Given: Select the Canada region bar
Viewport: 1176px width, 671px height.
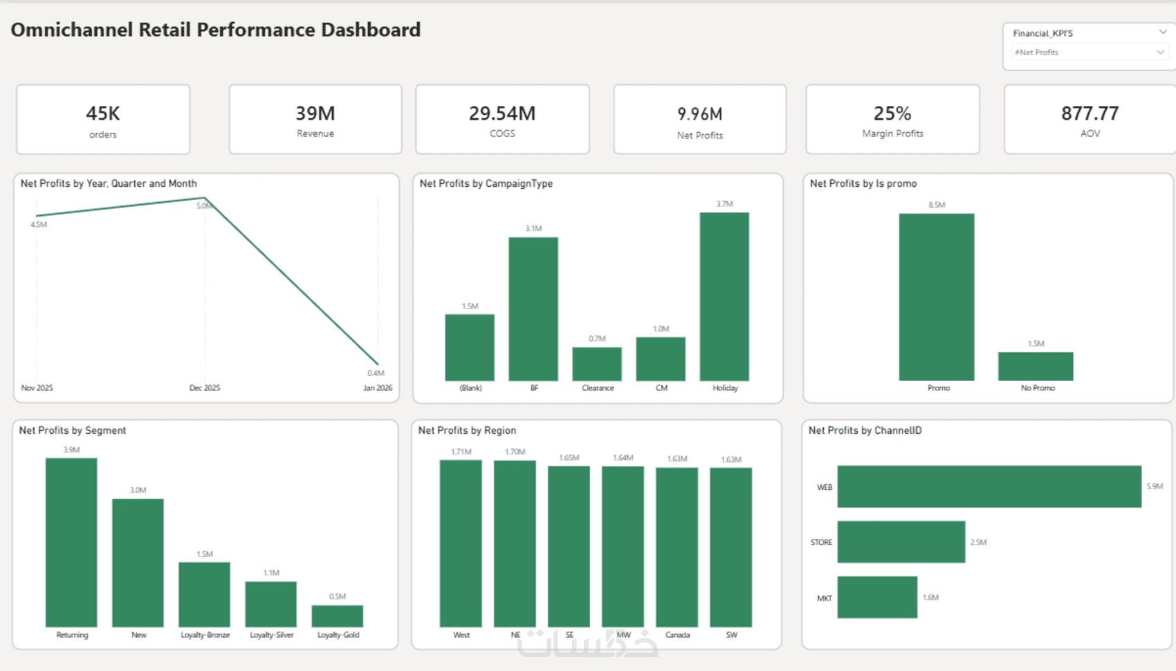Looking at the screenshot, I should click(x=677, y=547).
